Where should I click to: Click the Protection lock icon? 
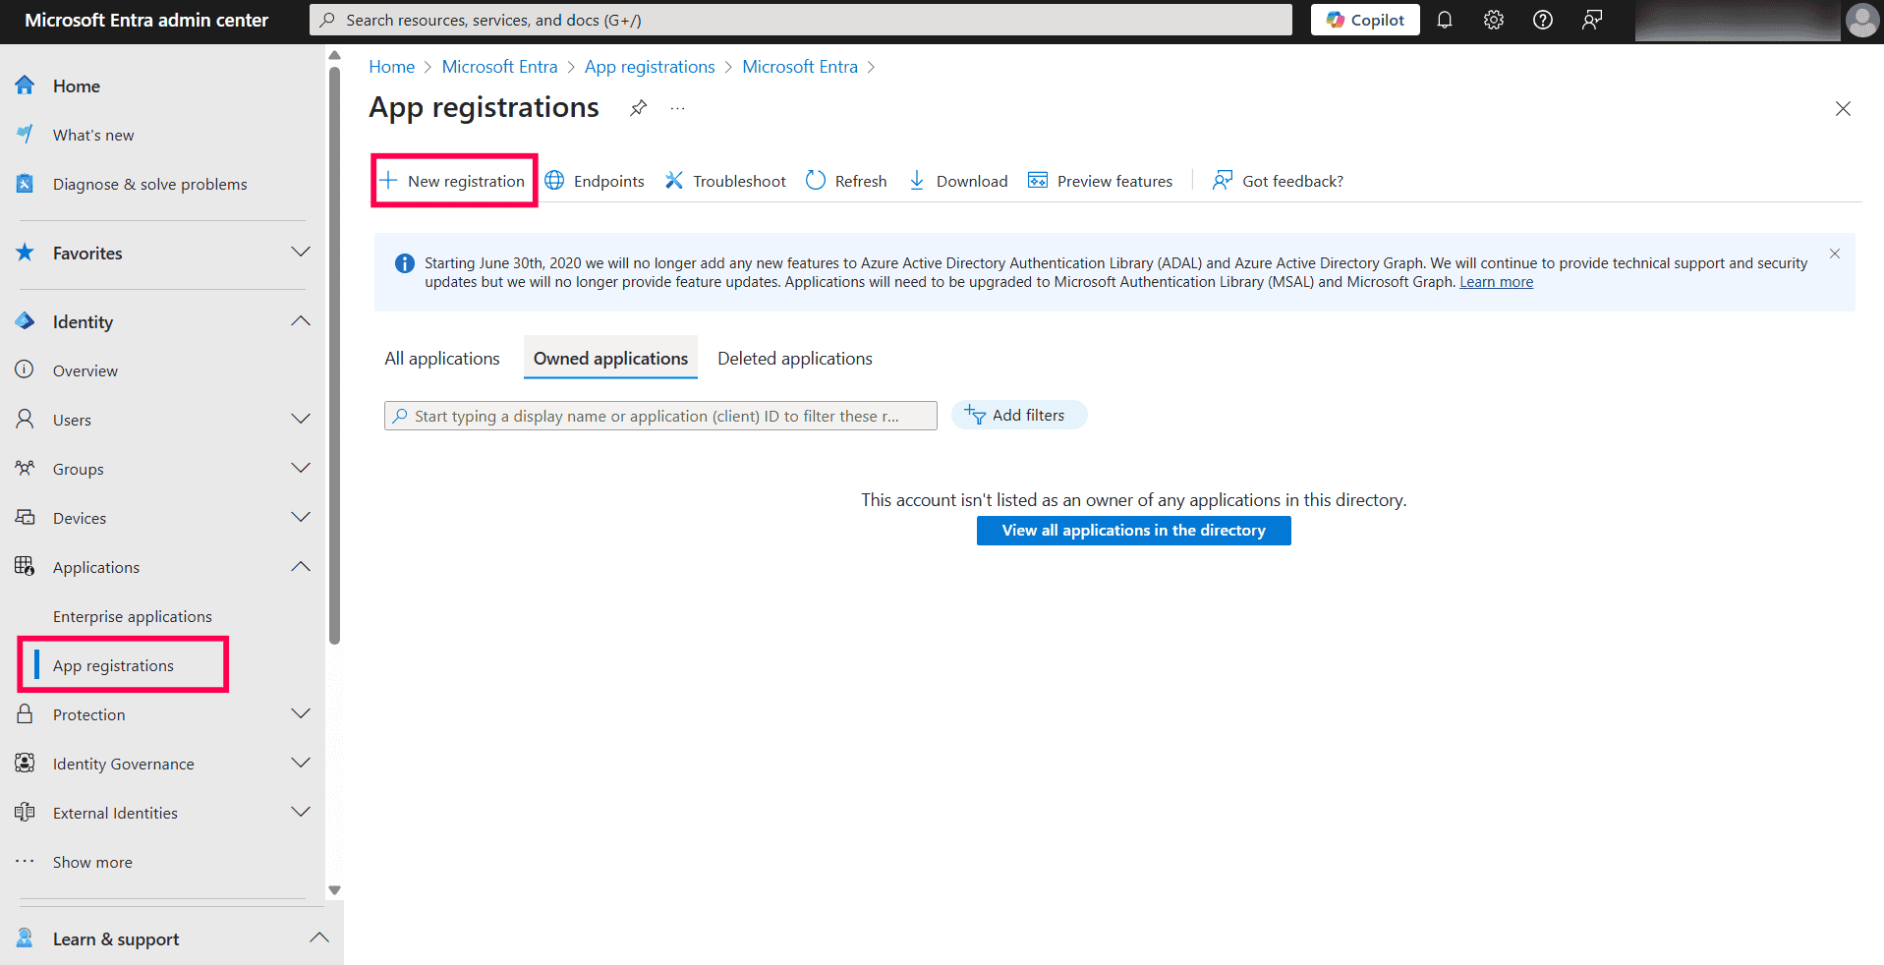point(25,714)
